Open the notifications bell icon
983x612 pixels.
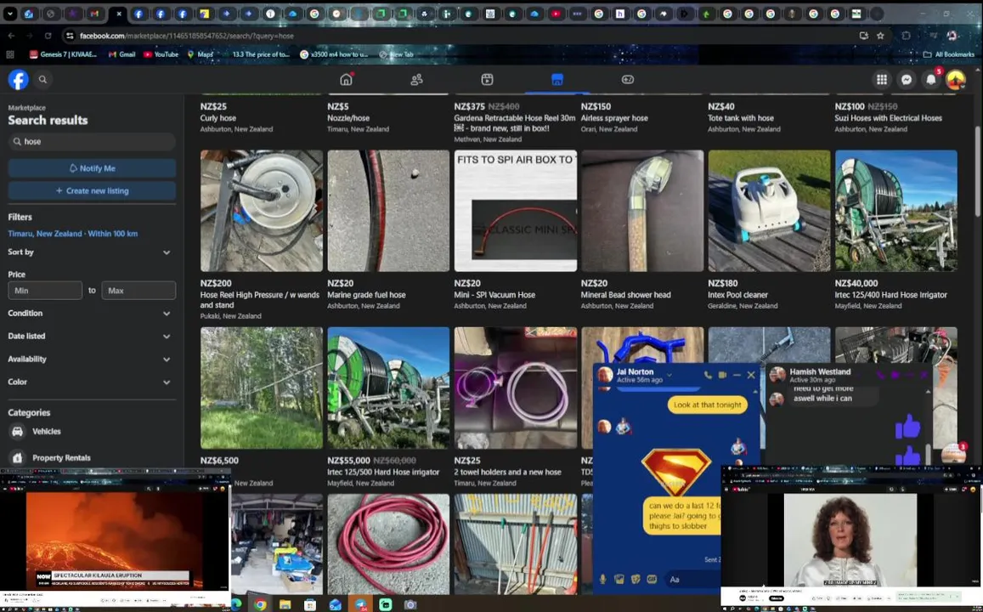click(931, 80)
